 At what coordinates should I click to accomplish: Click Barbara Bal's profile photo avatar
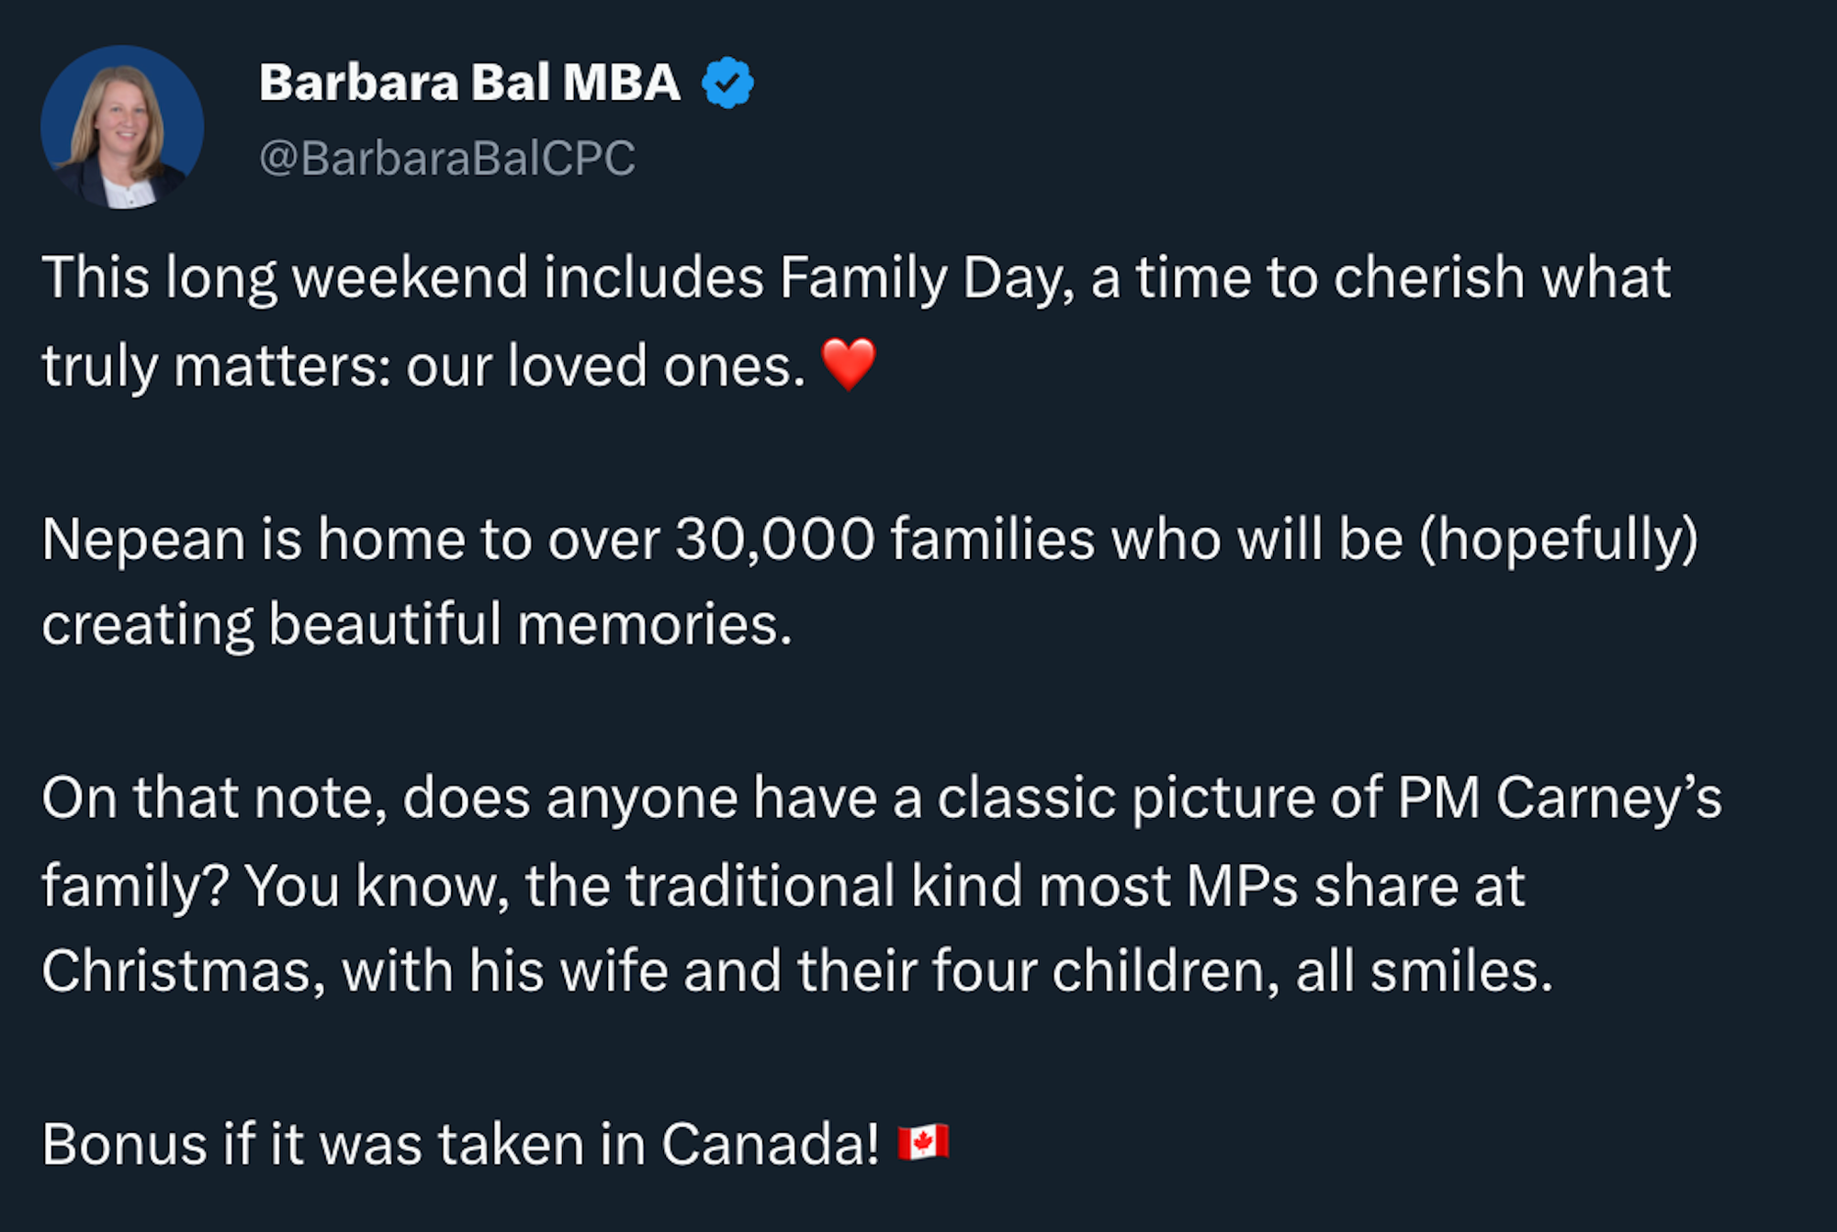(x=122, y=127)
